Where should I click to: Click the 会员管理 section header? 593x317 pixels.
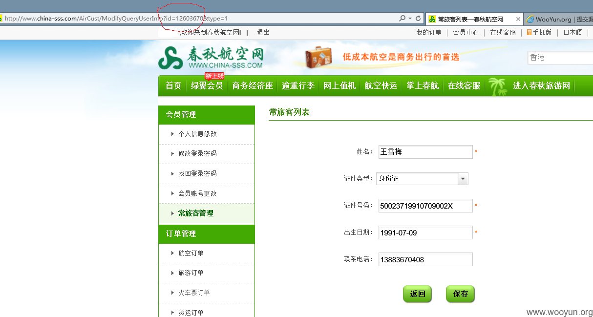click(x=207, y=115)
